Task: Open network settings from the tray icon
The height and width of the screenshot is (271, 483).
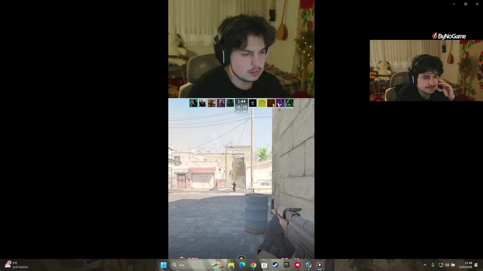Action: click(x=441, y=265)
